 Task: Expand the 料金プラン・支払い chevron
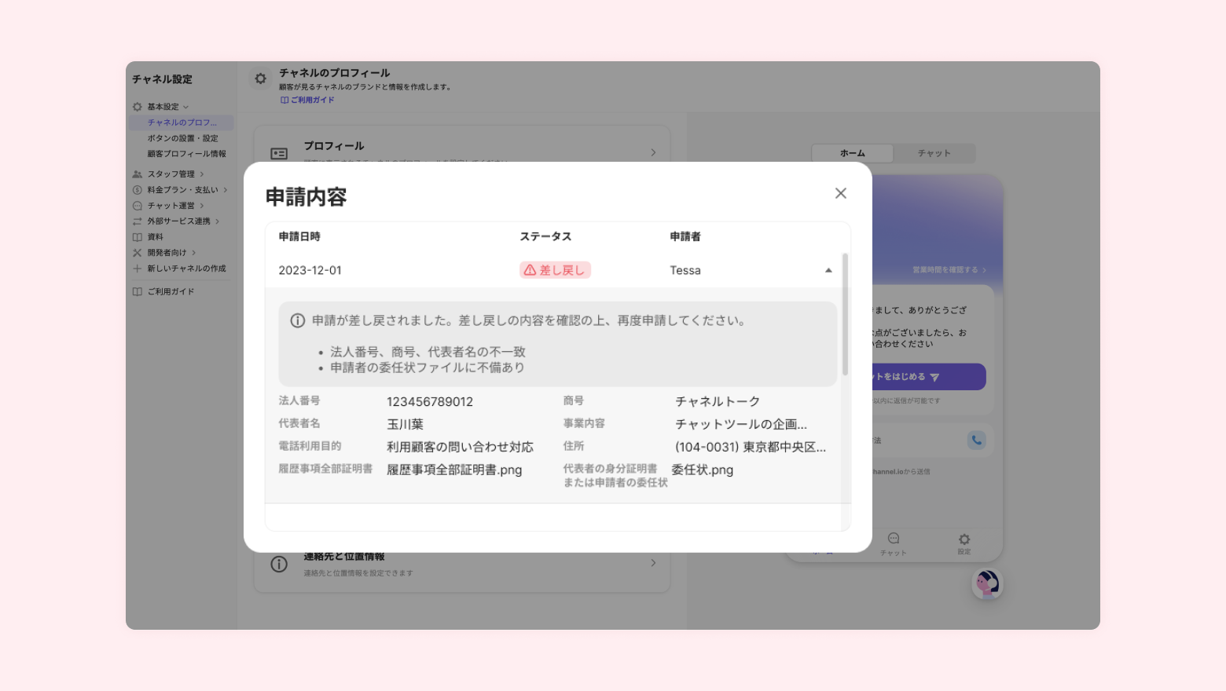(226, 190)
